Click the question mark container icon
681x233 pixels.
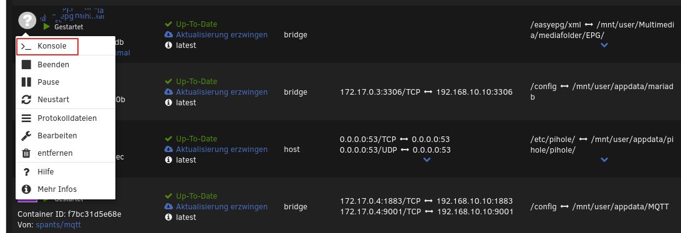click(27, 21)
